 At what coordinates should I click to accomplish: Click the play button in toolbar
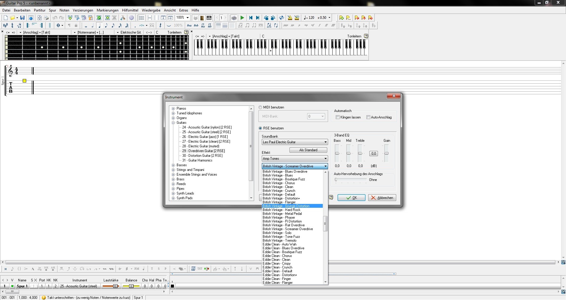point(242,18)
